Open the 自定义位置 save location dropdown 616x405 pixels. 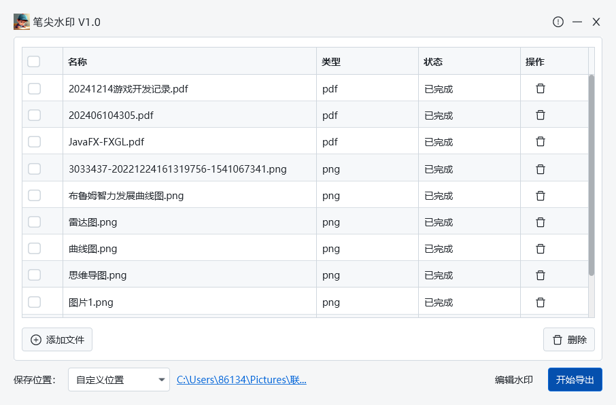pos(119,380)
